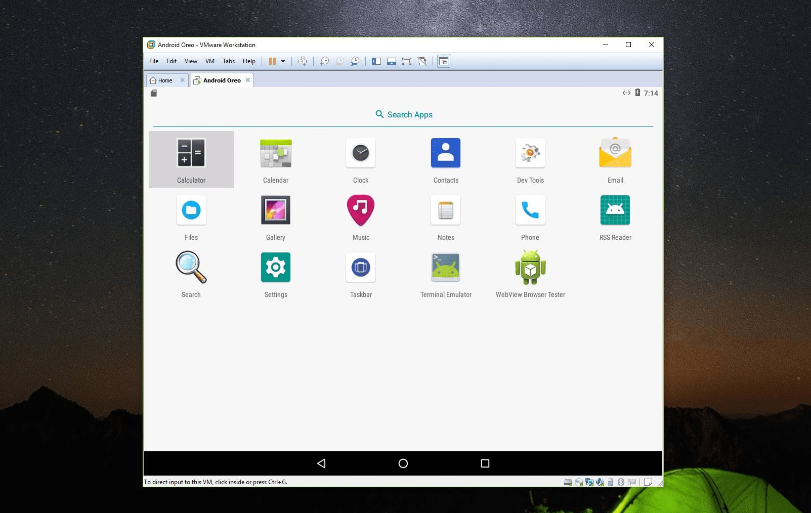811x513 pixels.
Task: Click the Bluetooth device status icon
Action: pos(621,482)
